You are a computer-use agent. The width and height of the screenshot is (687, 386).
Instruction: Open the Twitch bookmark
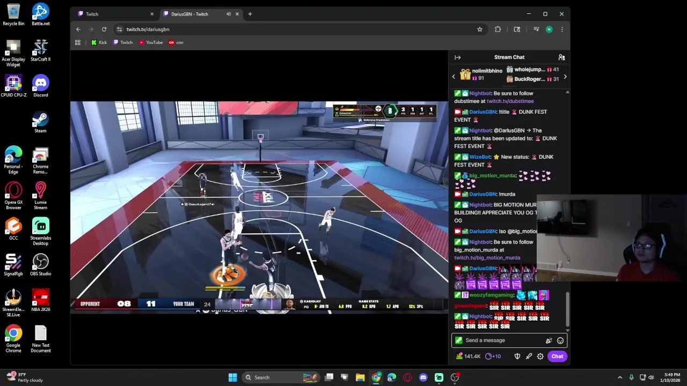pyautogui.click(x=123, y=42)
